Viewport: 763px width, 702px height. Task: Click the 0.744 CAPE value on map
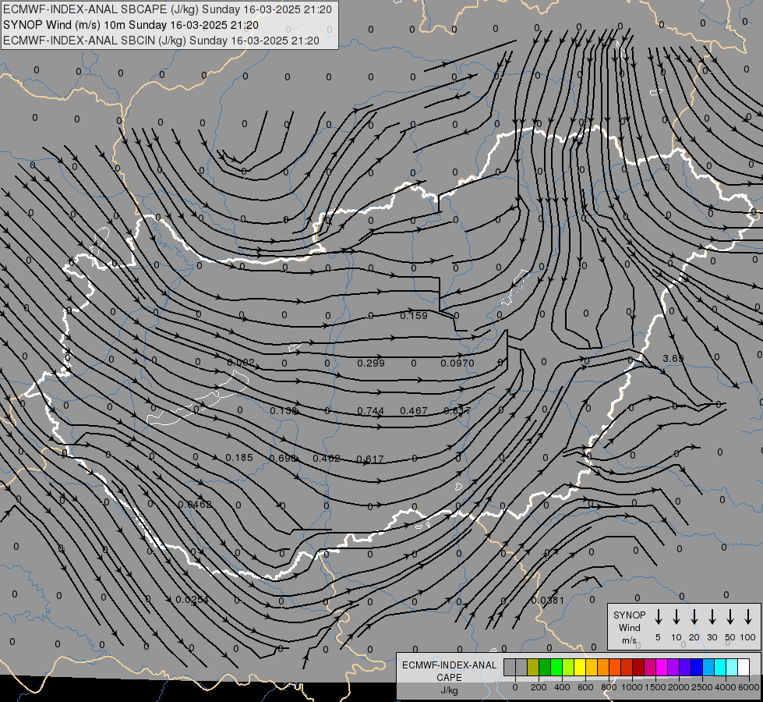(x=371, y=411)
